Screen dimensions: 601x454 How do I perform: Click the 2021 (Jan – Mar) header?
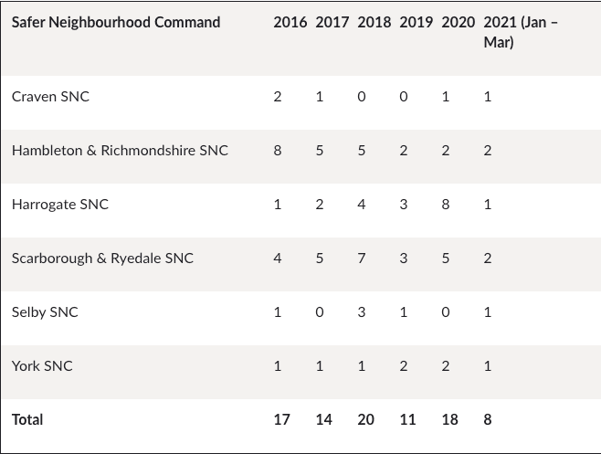pos(521,32)
